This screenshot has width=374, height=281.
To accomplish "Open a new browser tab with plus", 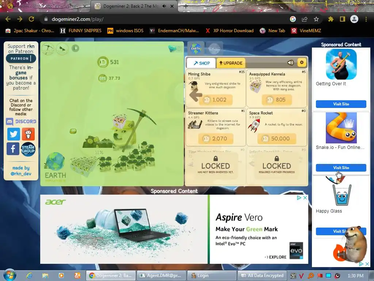I will (186, 6).
